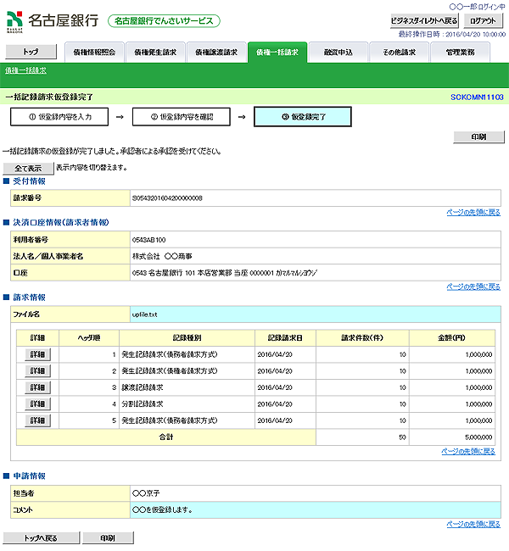Open 詳細 for 譲渡記録請求 row

pyautogui.click(x=37, y=387)
